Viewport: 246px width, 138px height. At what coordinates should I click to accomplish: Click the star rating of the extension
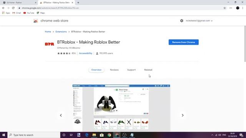pos(64,53)
